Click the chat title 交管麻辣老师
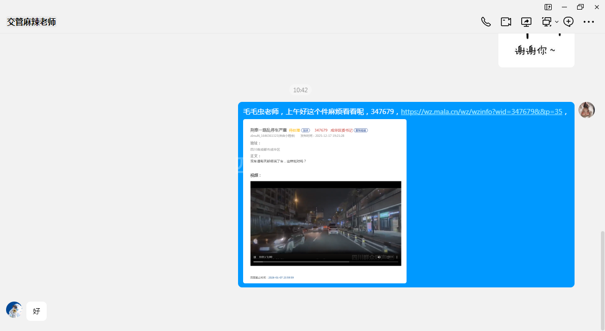Screen dimensions: 605x331 tap(31, 22)
